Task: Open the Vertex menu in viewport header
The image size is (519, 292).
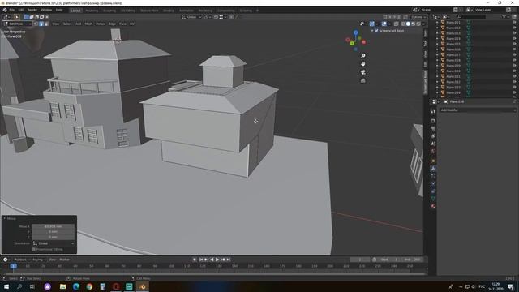Action: (101, 24)
